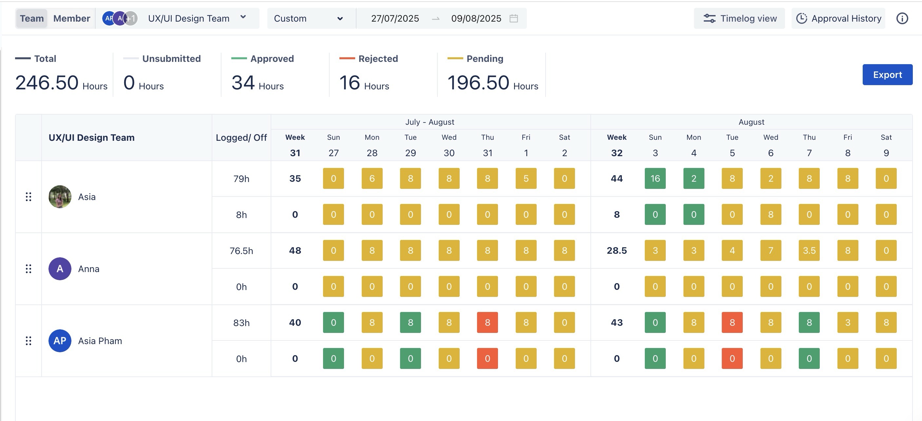
Task: Open Approval History
Action: pos(838,18)
